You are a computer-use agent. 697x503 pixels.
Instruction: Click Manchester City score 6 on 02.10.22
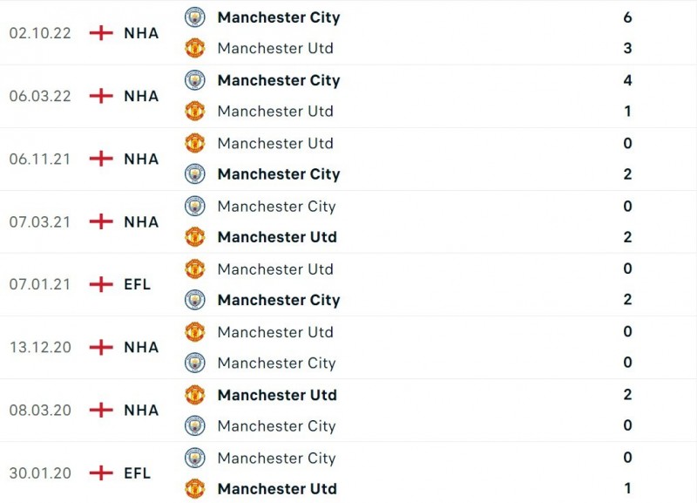pos(627,17)
